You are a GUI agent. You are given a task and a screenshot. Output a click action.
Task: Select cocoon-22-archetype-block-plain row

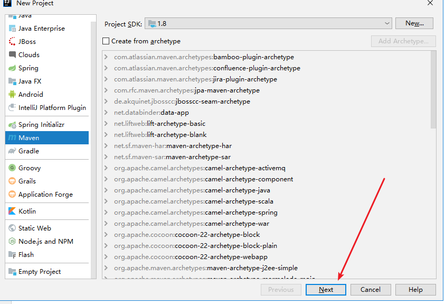pos(267,245)
